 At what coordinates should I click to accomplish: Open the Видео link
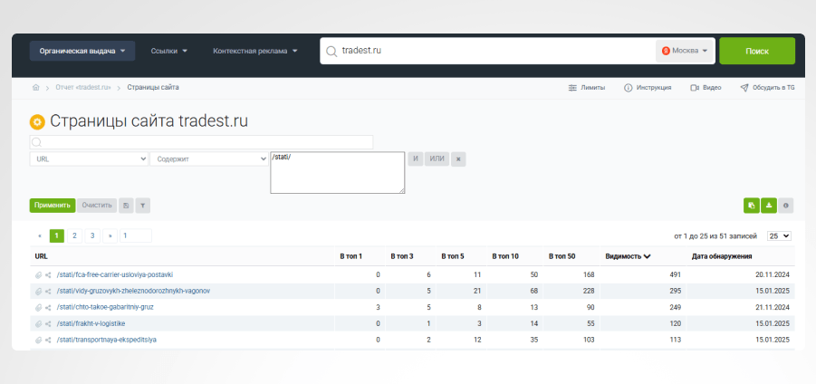706,88
